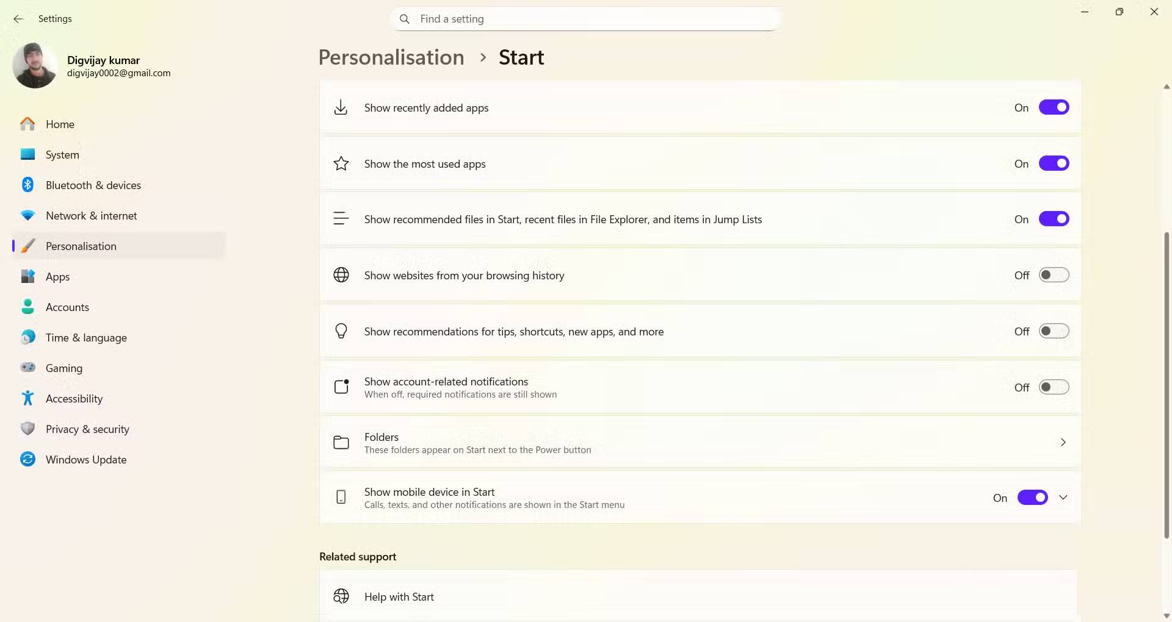Navigate back to Personalisation breadcrumb
Viewport: 1172px width, 622px height.
(391, 57)
